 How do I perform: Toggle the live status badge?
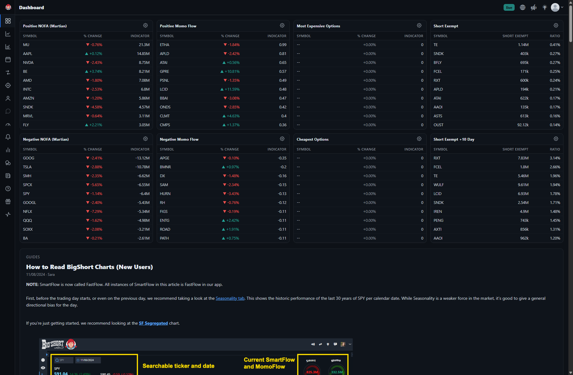tap(509, 7)
